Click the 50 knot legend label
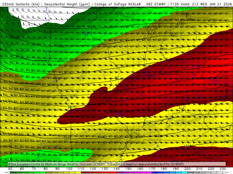This screenshot has width=233, height=174. coord(10,169)
